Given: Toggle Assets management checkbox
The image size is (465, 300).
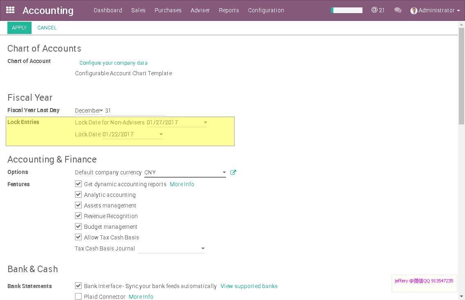Looking at the screenshot, I should click(78, 205).
